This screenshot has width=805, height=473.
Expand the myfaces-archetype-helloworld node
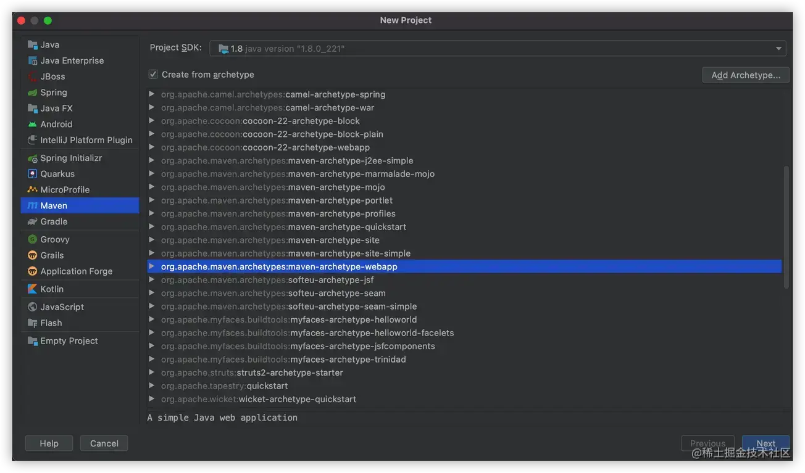[x=152, y=319]
